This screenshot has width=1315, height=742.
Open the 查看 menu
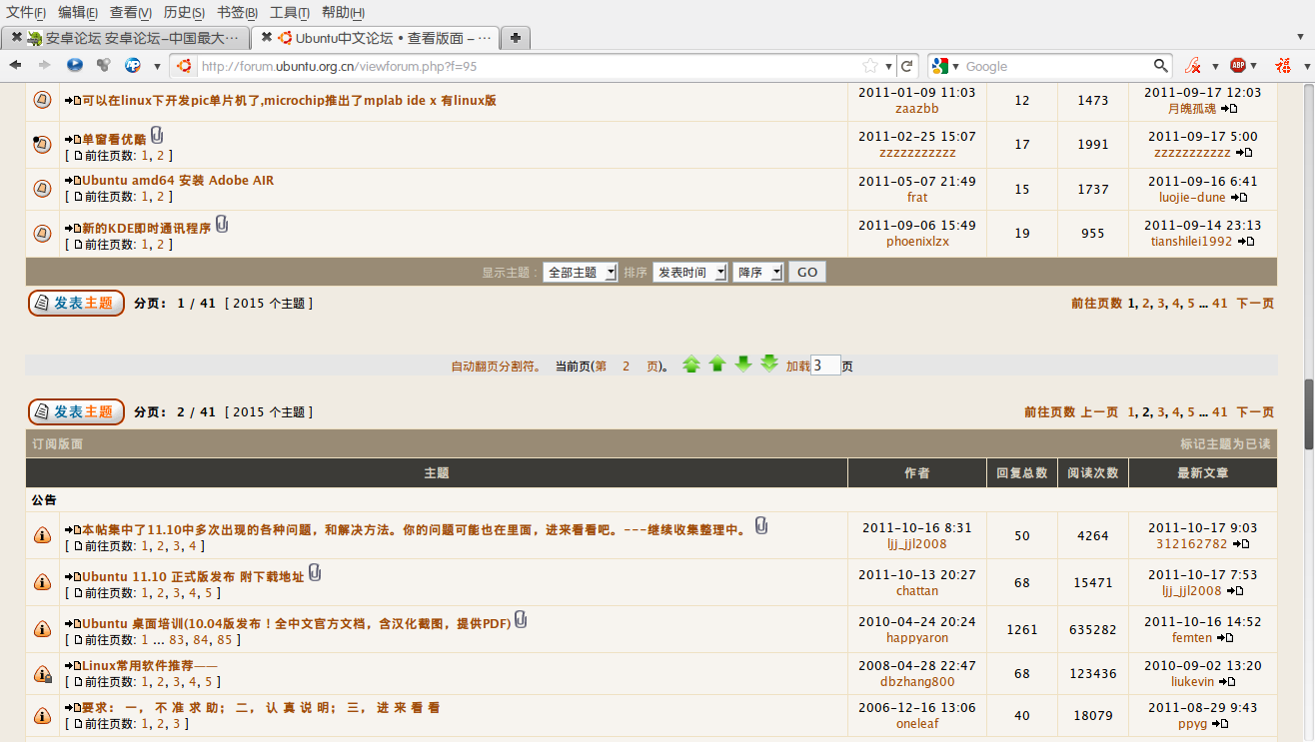click(x=131, y=12)
